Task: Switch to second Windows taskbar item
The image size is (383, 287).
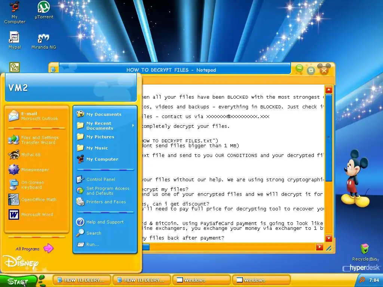Action: pyautogui.click(x=261, y=280)
